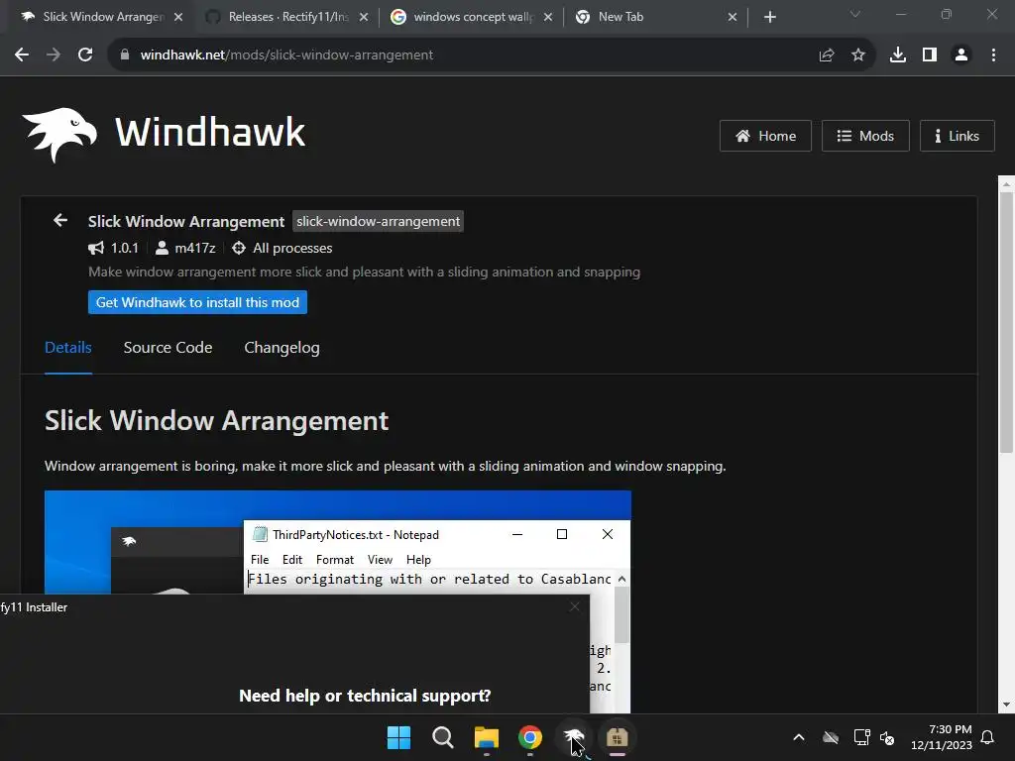Close the windows concept wallpaper tab

pyautogui.click(x=548, y=17)
